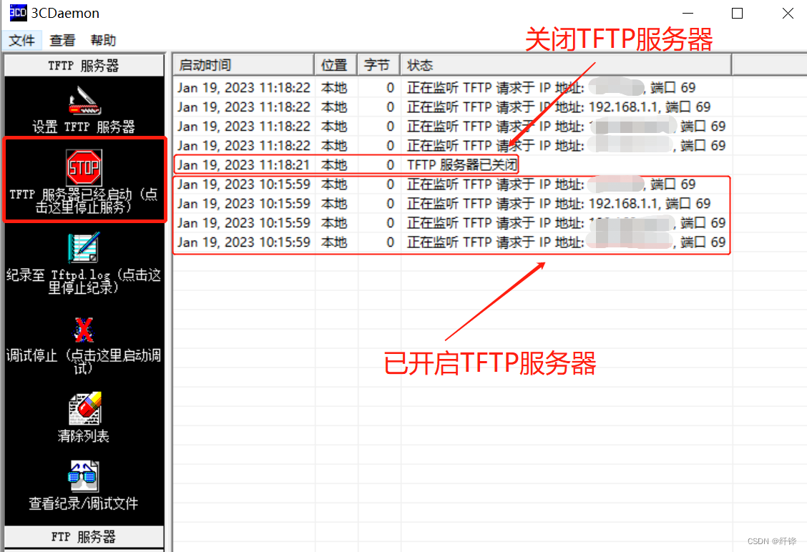Screen dimensions: 807x552
Task: Click the TFTP 服务器已经启动 stop service label
Action: (84, 201)
